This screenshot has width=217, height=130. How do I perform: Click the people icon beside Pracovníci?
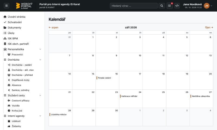[9, 54]
